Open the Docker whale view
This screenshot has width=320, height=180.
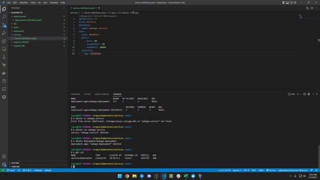click(4, 73)
